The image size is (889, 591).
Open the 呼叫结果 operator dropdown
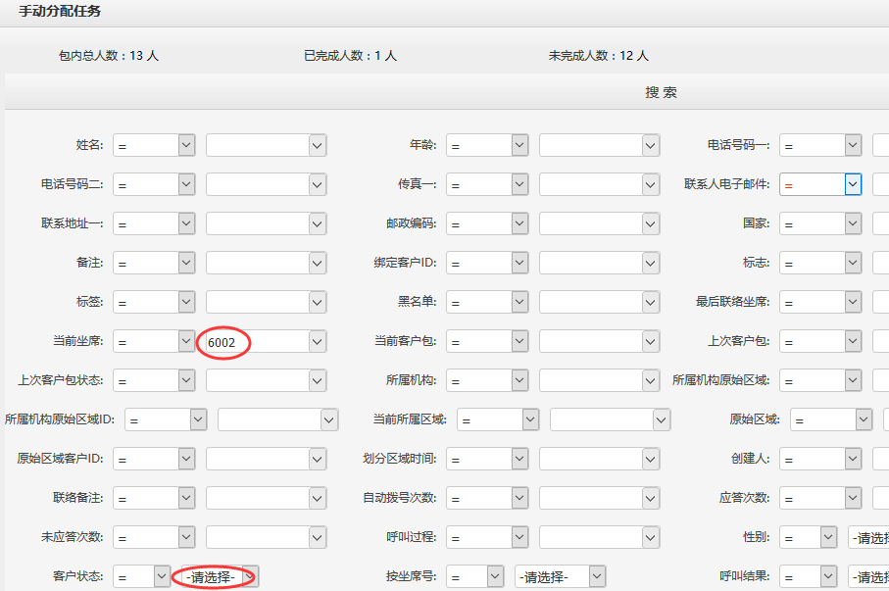pos(808,576)
